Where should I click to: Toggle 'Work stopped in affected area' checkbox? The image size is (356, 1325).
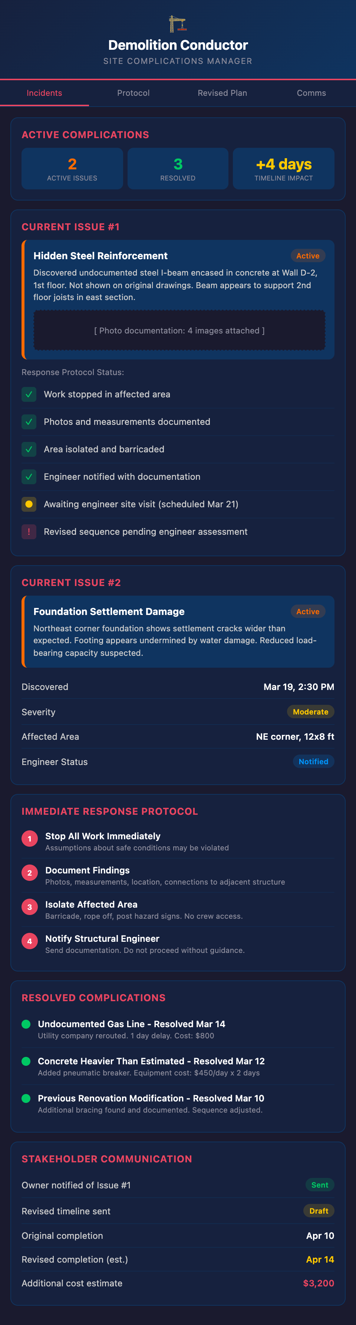coord(29,394)
